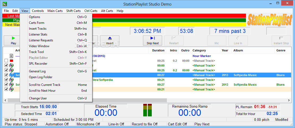The width and height of the screenshot is (295, 128).
Task: Uncheck the box on the blue selected row
Action: (6, 75)
